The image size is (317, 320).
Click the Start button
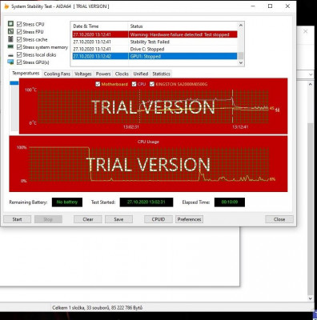[x=17, y=219]
